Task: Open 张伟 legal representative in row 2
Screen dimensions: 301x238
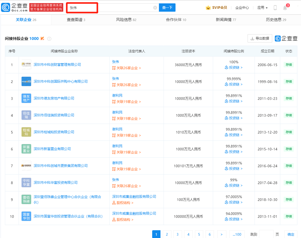Action: [x=116, y=79]
